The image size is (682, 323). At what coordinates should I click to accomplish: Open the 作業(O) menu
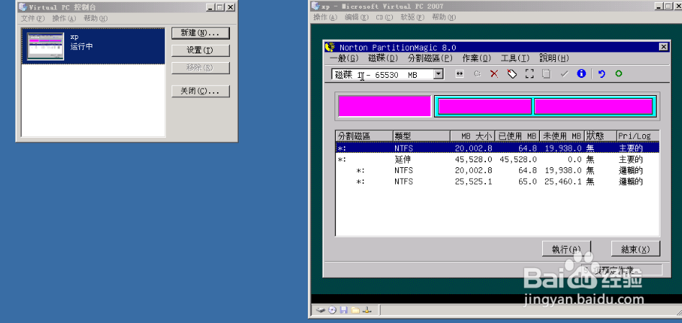[x=477, y=58]
